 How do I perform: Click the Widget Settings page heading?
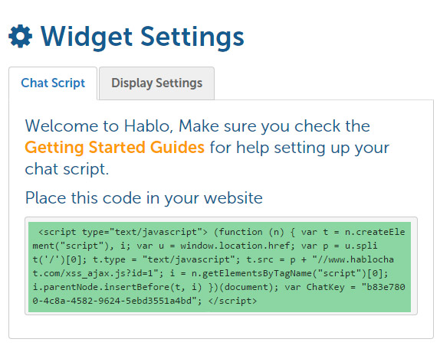(x=143, y=37)
